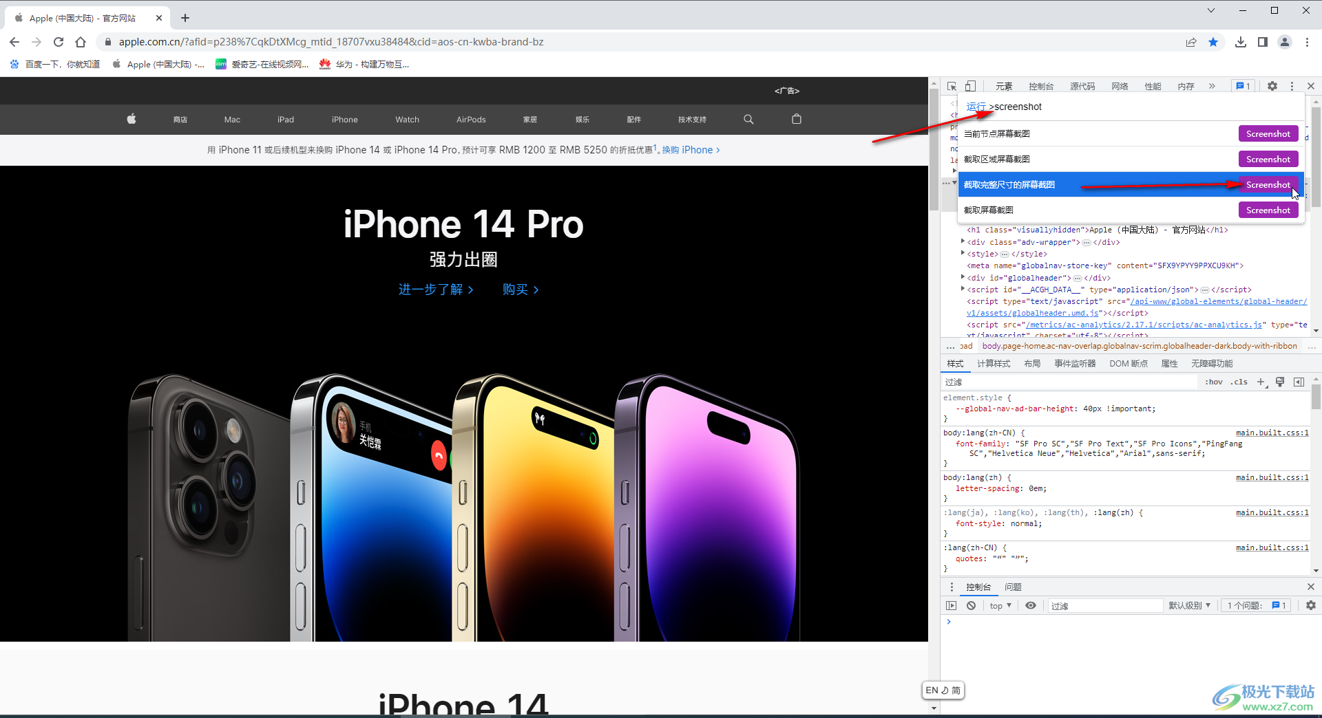Click Screenshot button for 截取屏幕截图
1322x718 pixels.
(1268, 210)
